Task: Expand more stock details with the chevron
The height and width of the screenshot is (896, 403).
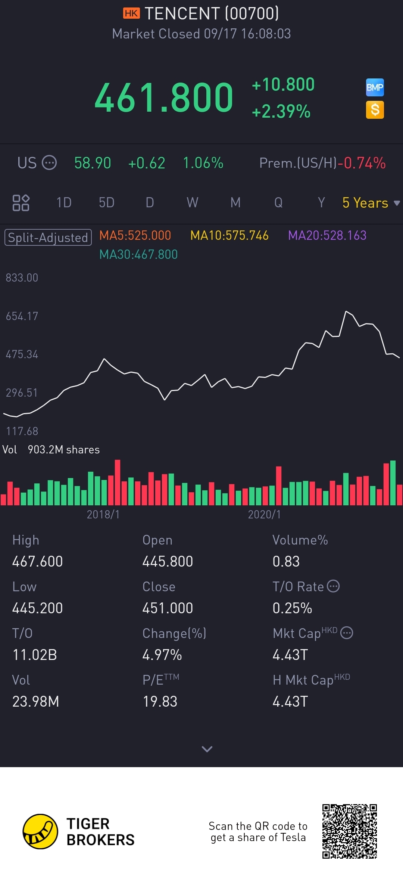Action: pyautogui.click(x=207, y=749)
